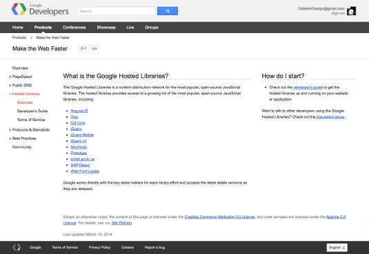Open the AngularJS library link

79,111
